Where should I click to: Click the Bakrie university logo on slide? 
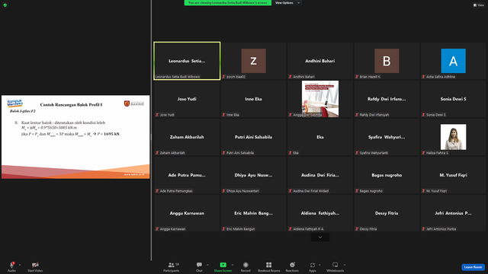click(x=134, y=104)
